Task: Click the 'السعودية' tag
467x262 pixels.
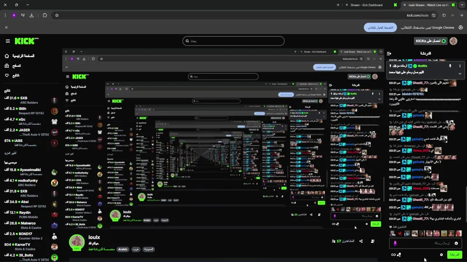Action: click(x=148, y=249)
